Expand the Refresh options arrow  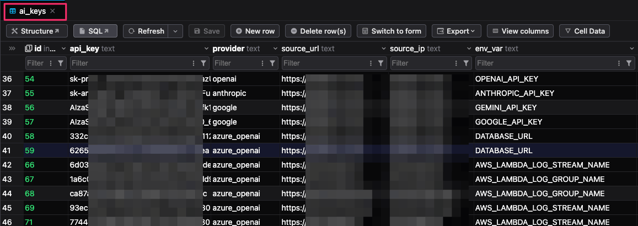(x=175, y=31)
